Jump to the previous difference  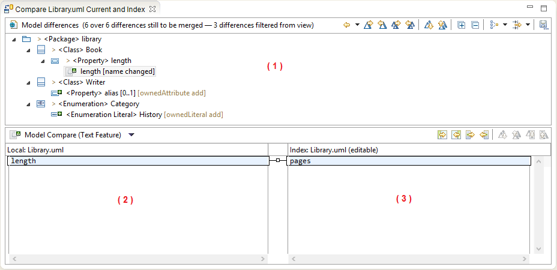[x=442, y=25]
